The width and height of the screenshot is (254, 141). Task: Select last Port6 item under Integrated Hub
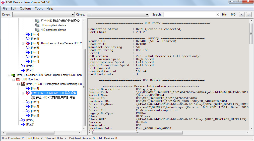tap(35, 115)
